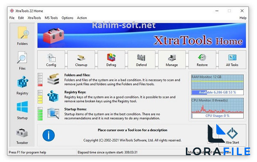Minimize the XtraTools window
Image resolution: width=257 pixels, height=162 pixels.
click(x=217, y=11)
